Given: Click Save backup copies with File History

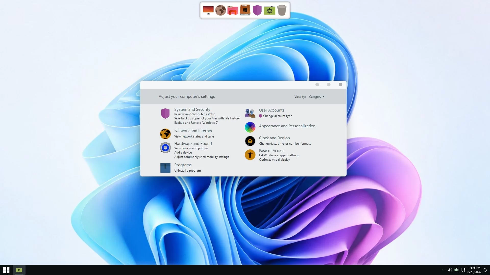Looking at the screenshot, I should (207, 118).
